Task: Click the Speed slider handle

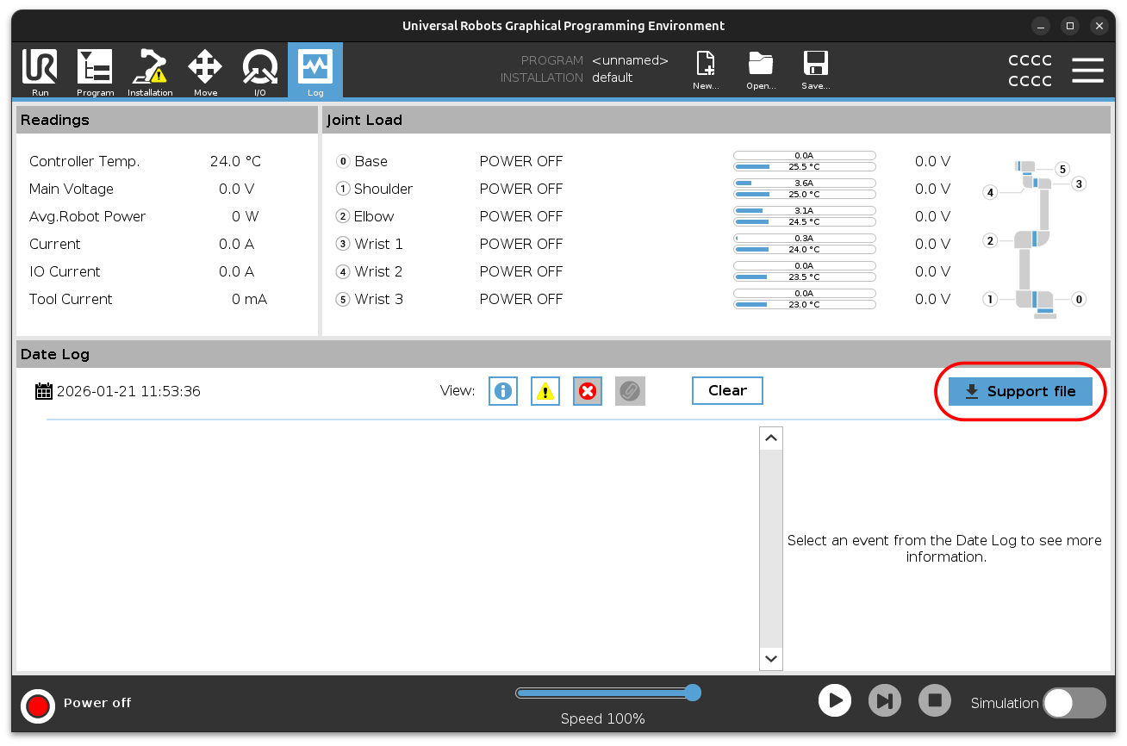Action: (693, 693)
